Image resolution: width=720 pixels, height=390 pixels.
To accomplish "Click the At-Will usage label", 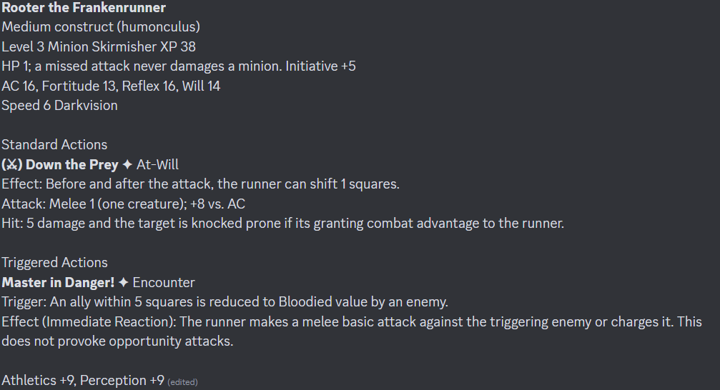I will [x=157, y=165].
